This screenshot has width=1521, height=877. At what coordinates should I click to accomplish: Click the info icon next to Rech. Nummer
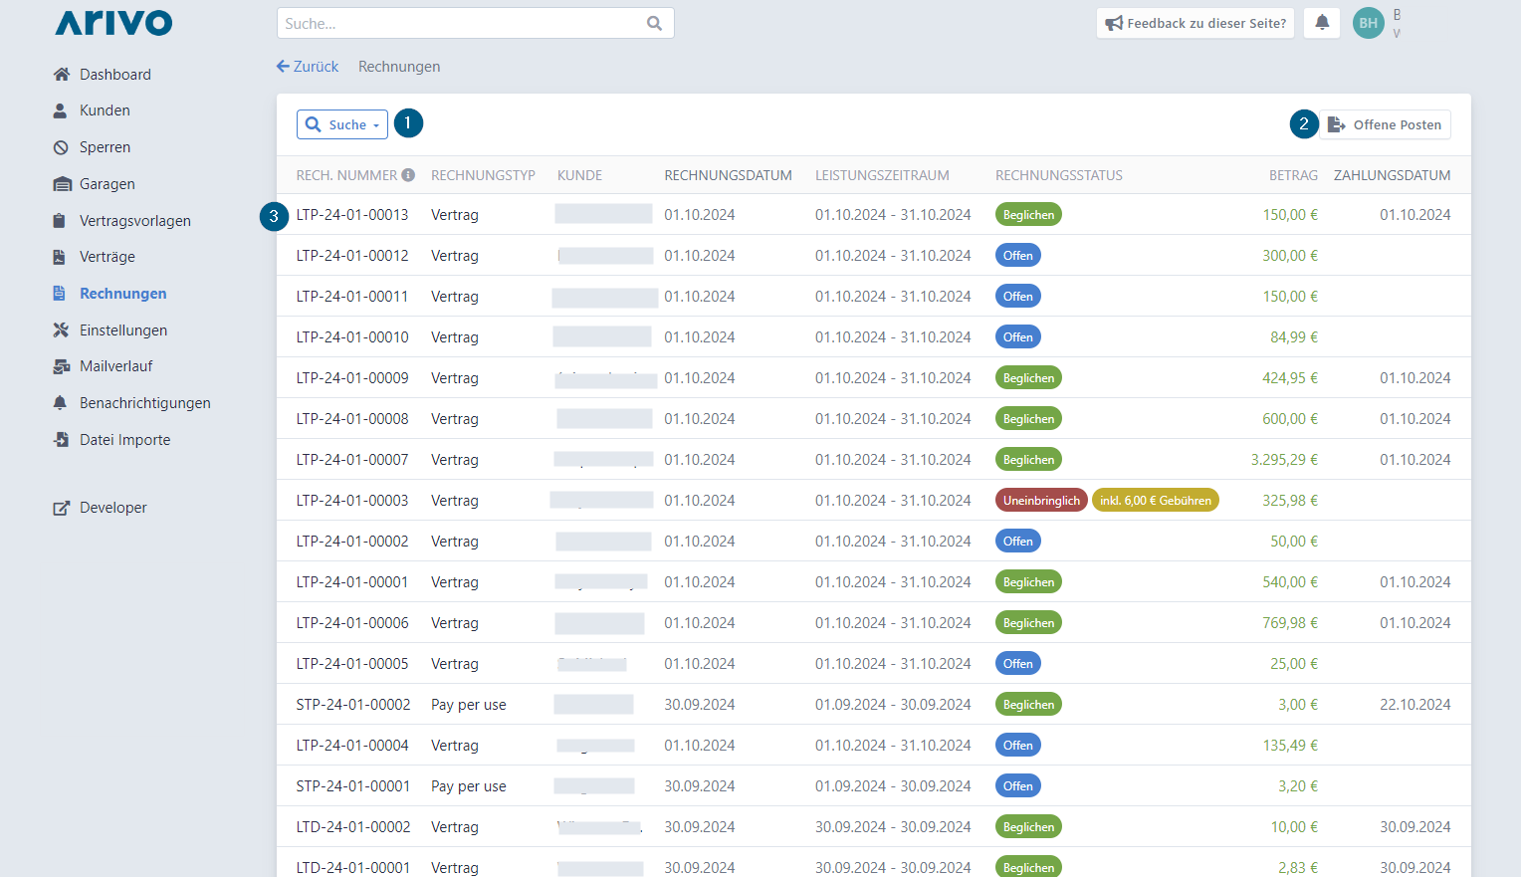tap(408, 175)
